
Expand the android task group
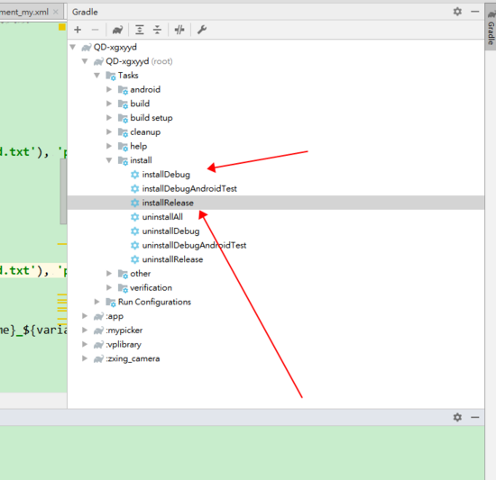click(109, 90)
